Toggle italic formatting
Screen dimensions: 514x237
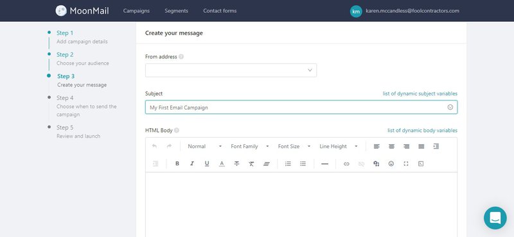[192, 164]
